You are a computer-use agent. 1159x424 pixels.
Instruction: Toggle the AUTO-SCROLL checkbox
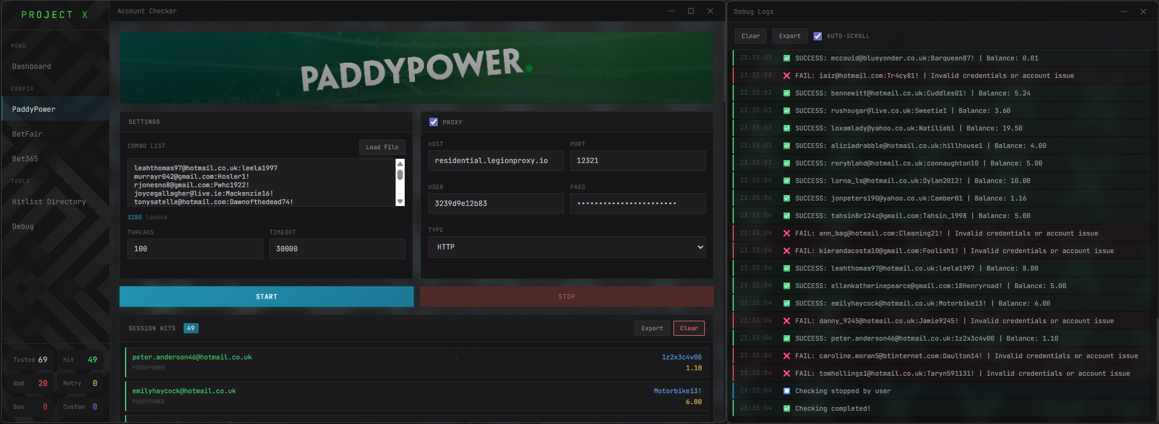point(818,36)
